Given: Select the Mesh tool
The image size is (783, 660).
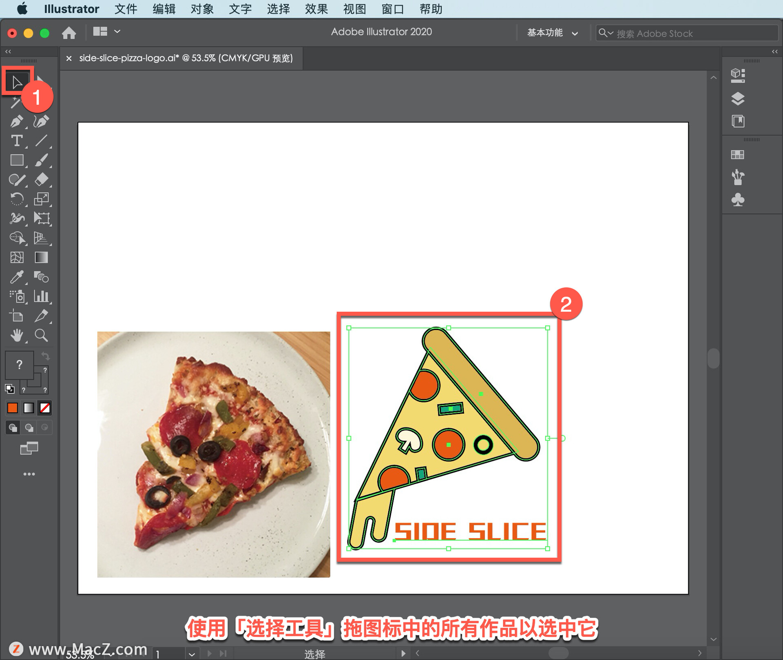Looking at the screenshot, I should (x=17, y=257).
